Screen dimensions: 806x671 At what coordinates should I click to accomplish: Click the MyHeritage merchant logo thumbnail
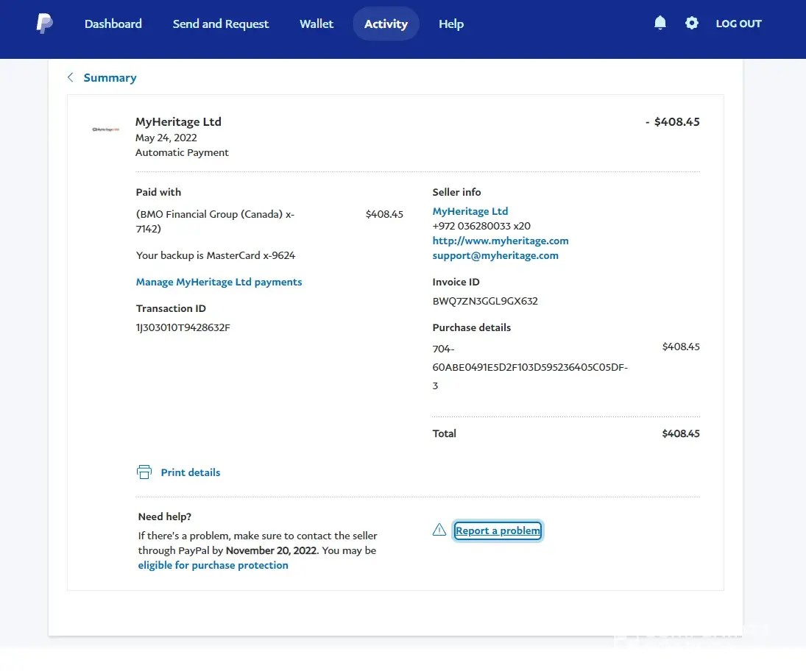pyautogui.click(x=106, y=129)
